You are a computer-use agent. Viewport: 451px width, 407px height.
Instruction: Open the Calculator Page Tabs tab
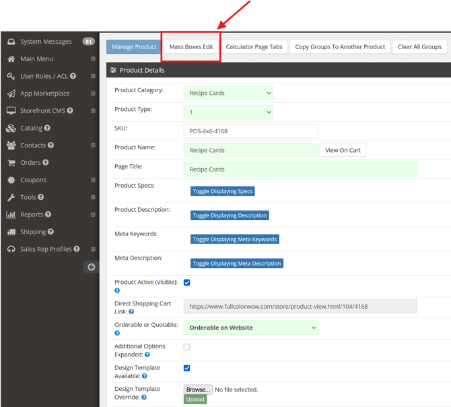tap(254, 47)
